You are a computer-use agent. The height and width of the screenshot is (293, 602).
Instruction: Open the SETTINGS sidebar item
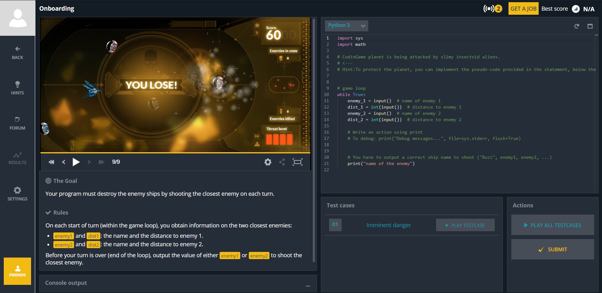click(x=18, y=194)
